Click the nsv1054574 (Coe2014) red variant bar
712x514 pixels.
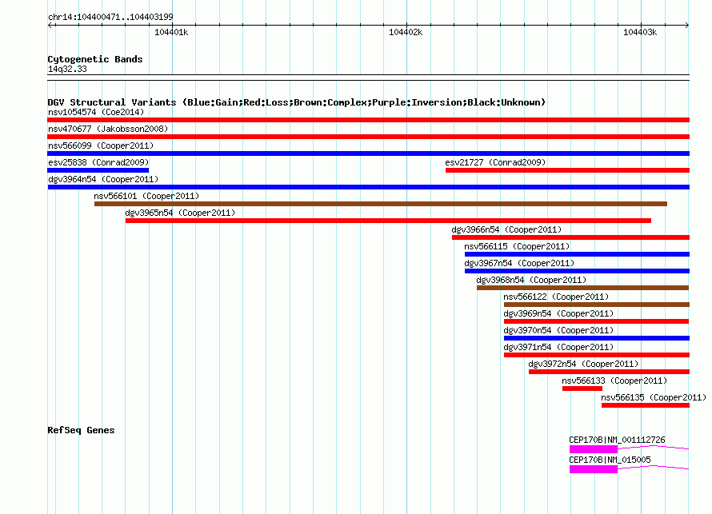pyautogui.click(x=368, y=120)
